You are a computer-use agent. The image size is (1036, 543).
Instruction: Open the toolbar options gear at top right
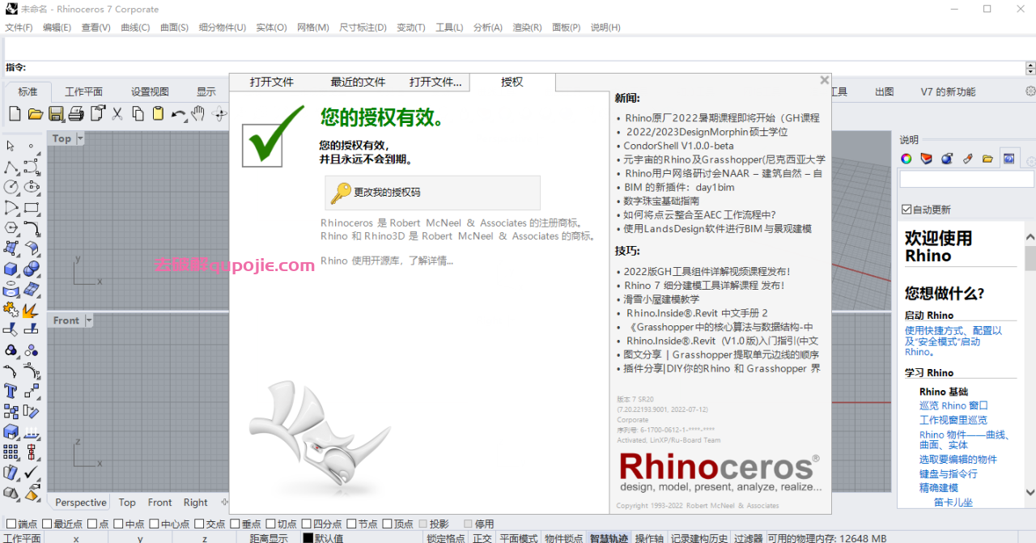pos(1030,91)
